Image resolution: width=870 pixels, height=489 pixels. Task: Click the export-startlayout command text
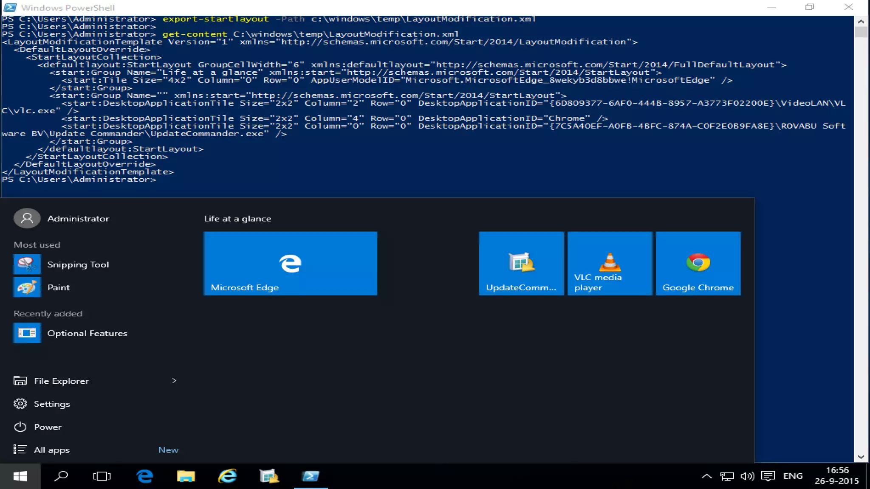pos(215,19)
